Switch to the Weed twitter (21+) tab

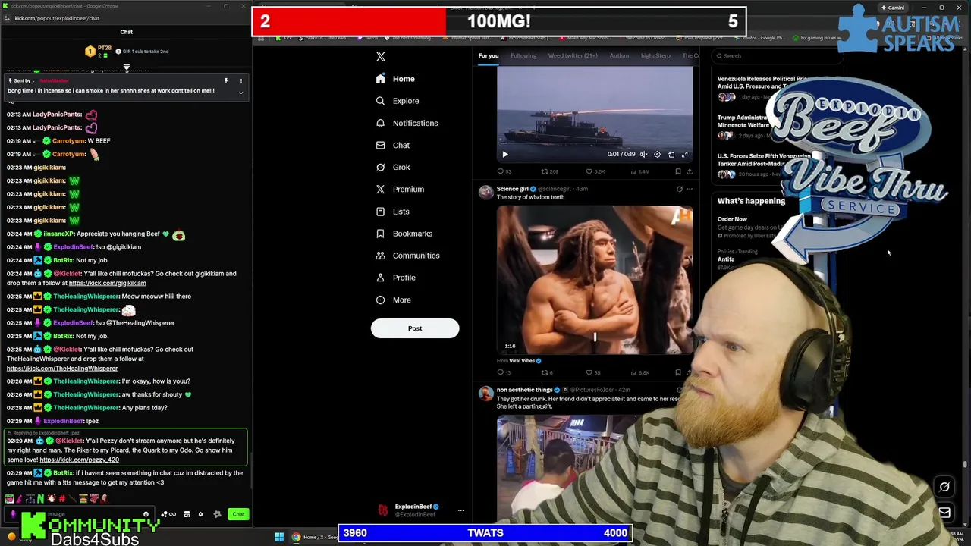573,55
